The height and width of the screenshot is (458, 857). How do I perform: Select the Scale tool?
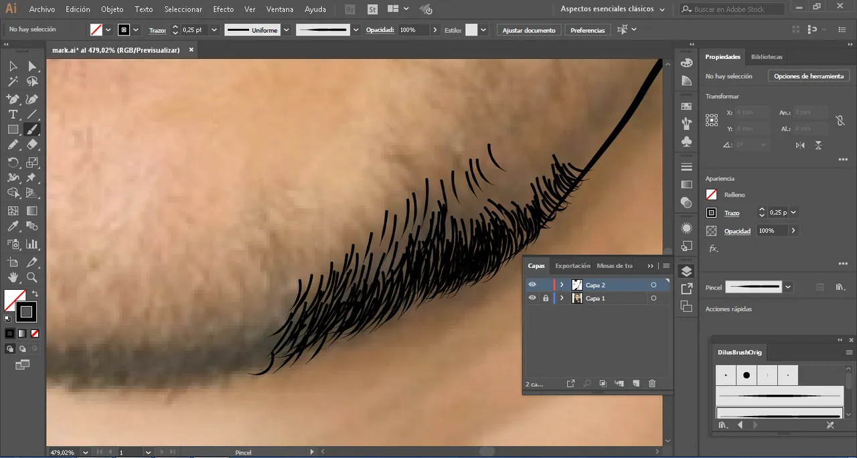32,162
